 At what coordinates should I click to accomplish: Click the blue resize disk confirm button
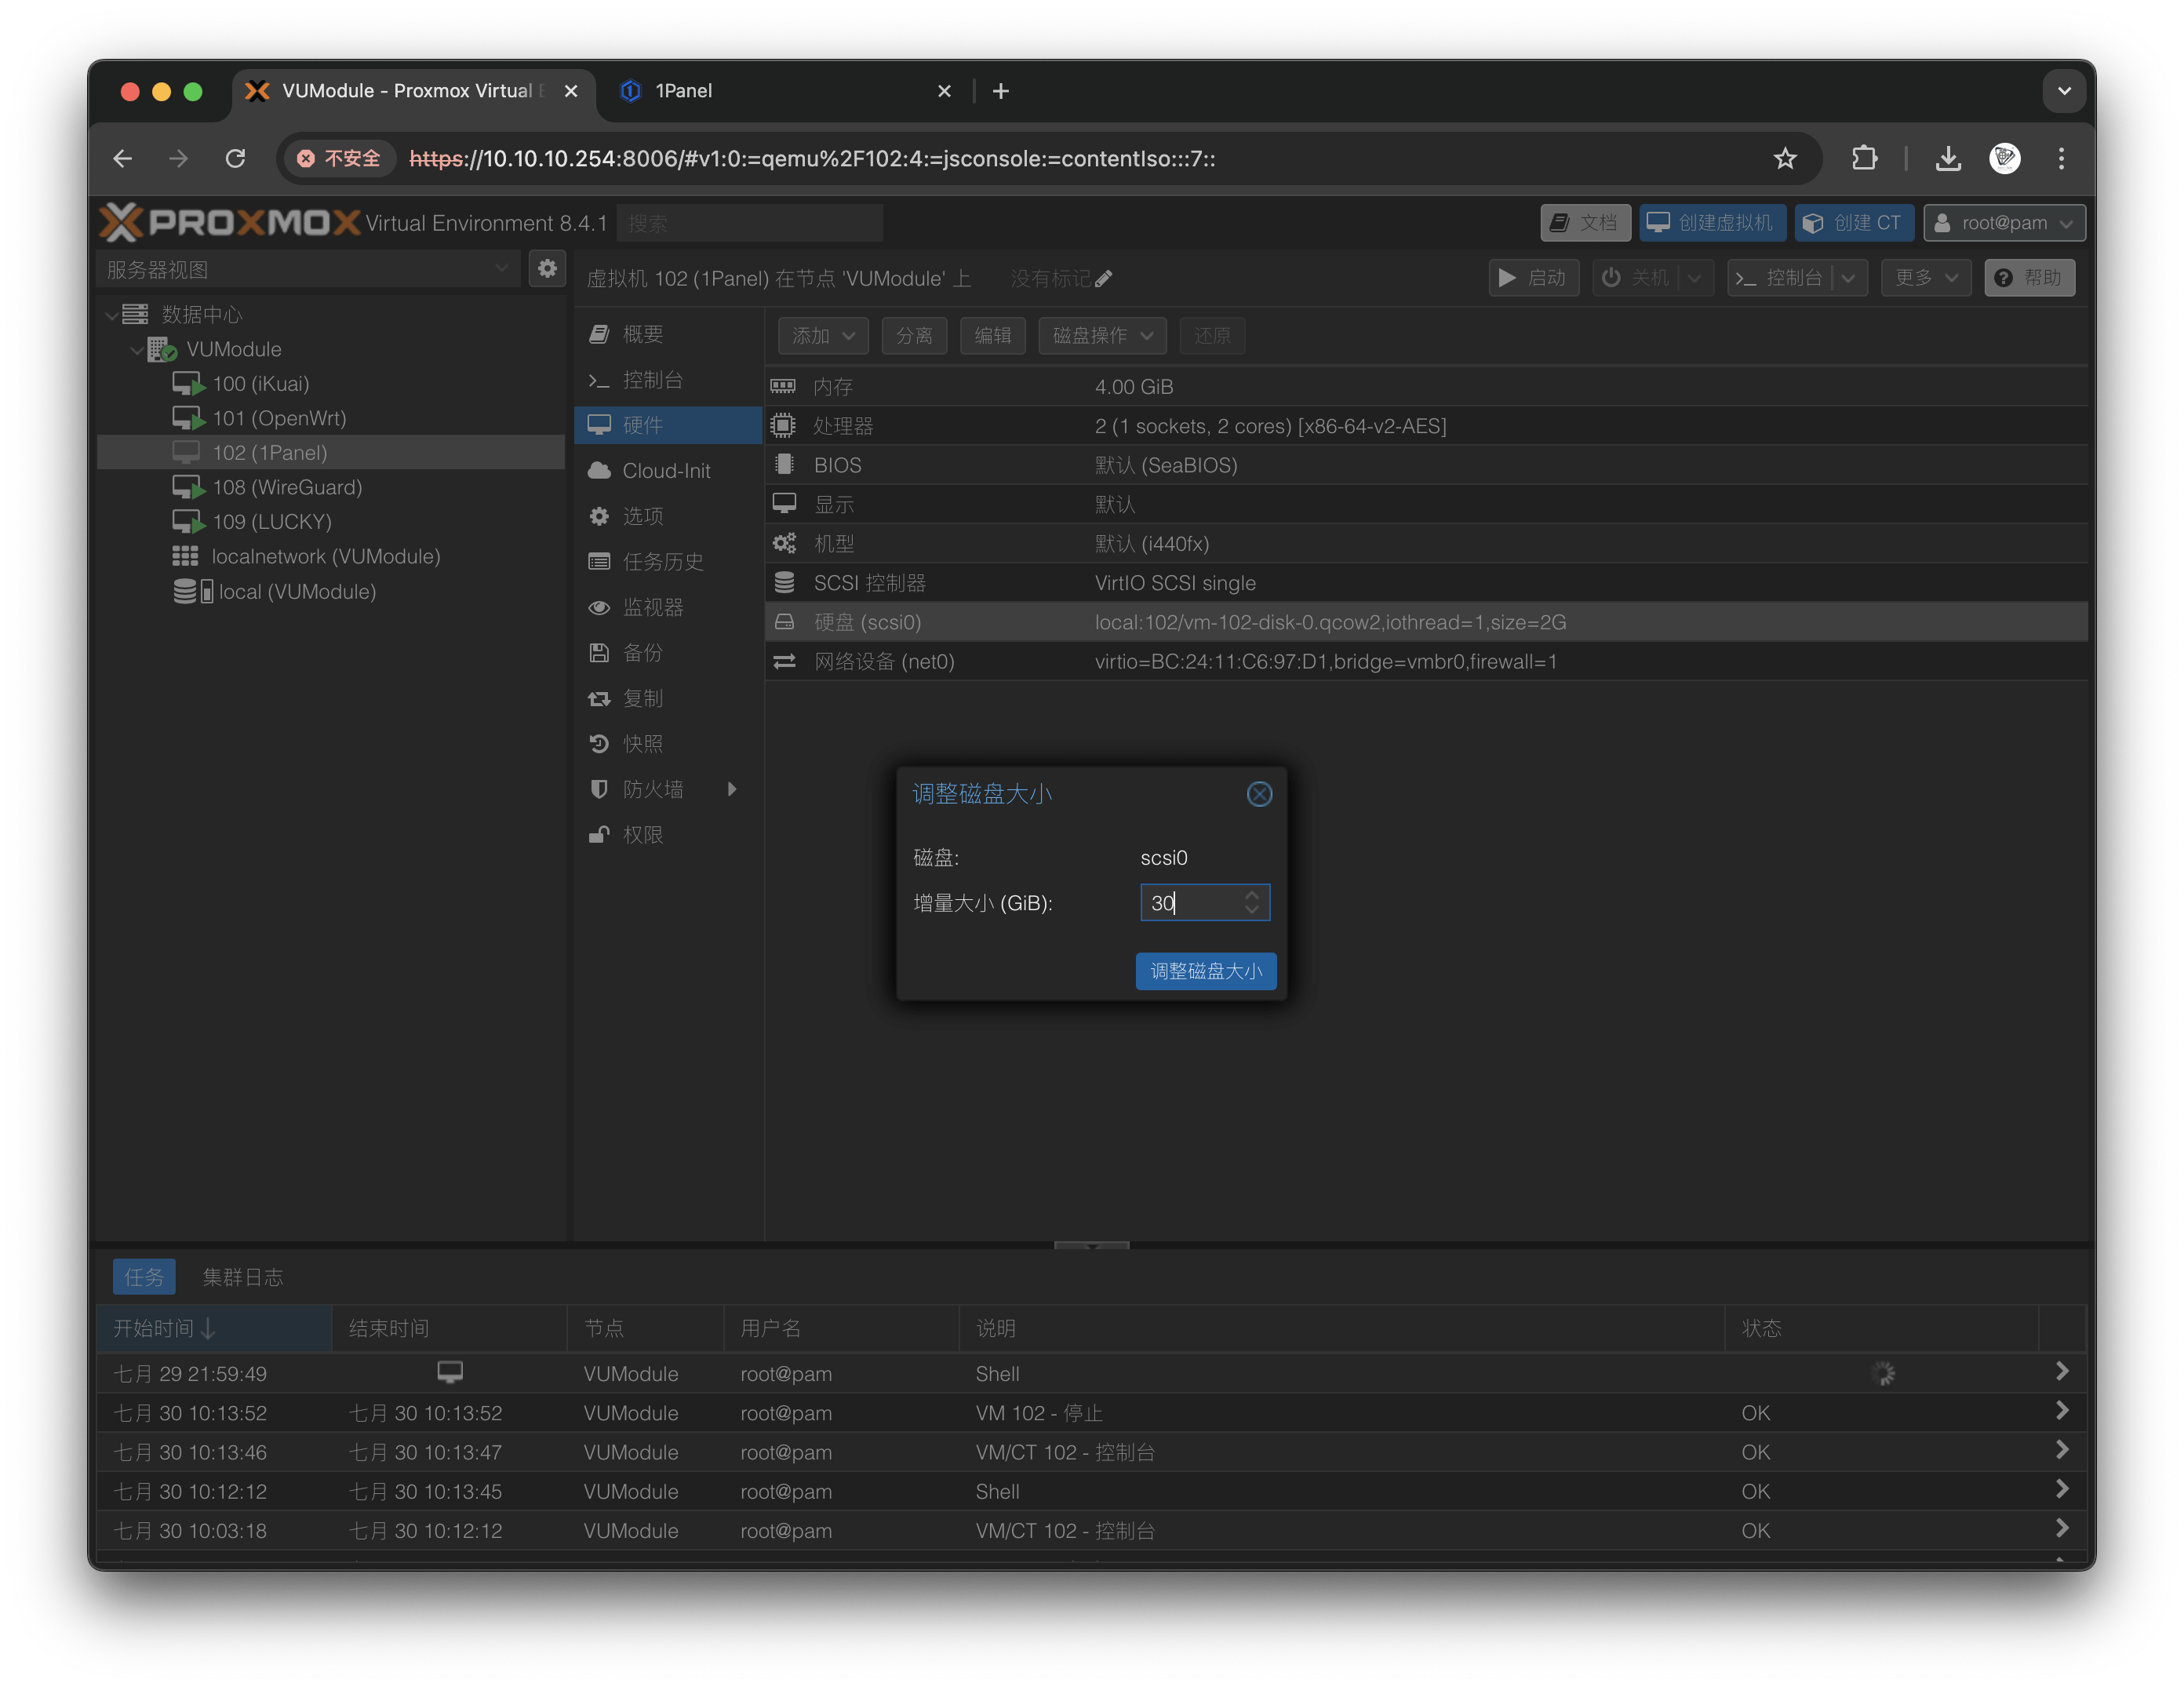(x=1205, y=971)
